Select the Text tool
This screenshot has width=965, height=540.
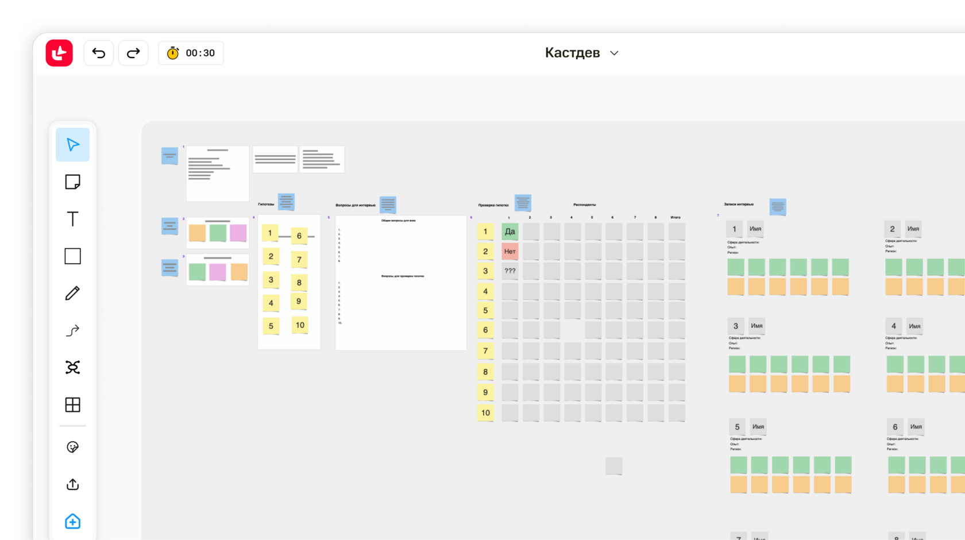[72, 219]
